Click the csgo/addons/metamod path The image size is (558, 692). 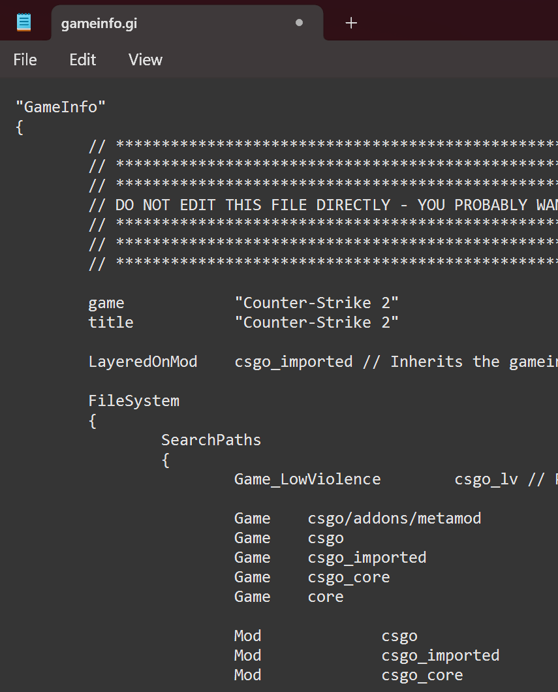tap(394, 518)
